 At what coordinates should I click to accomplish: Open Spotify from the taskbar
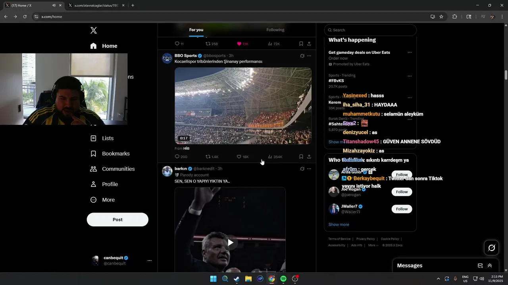coord(283,279)
